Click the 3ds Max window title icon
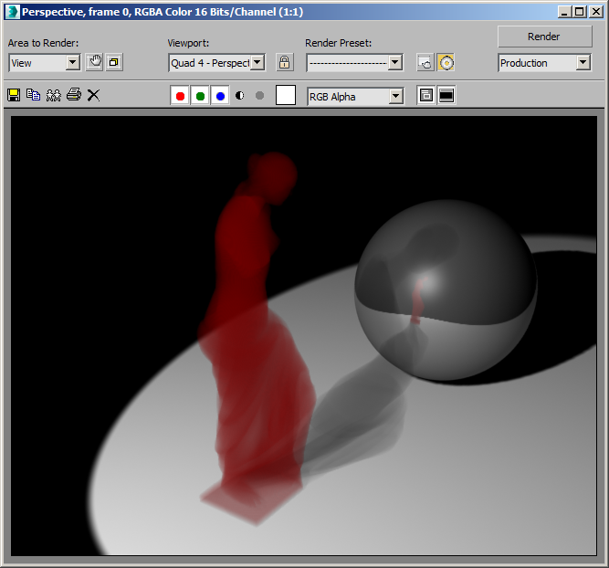 click(x=13, y=12)
